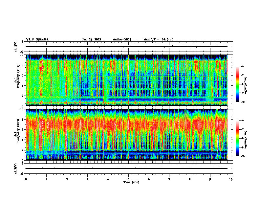Click ch.1 color scale log(PSD) label
This screenshot has height=201, width=260.
coord(246,86)
